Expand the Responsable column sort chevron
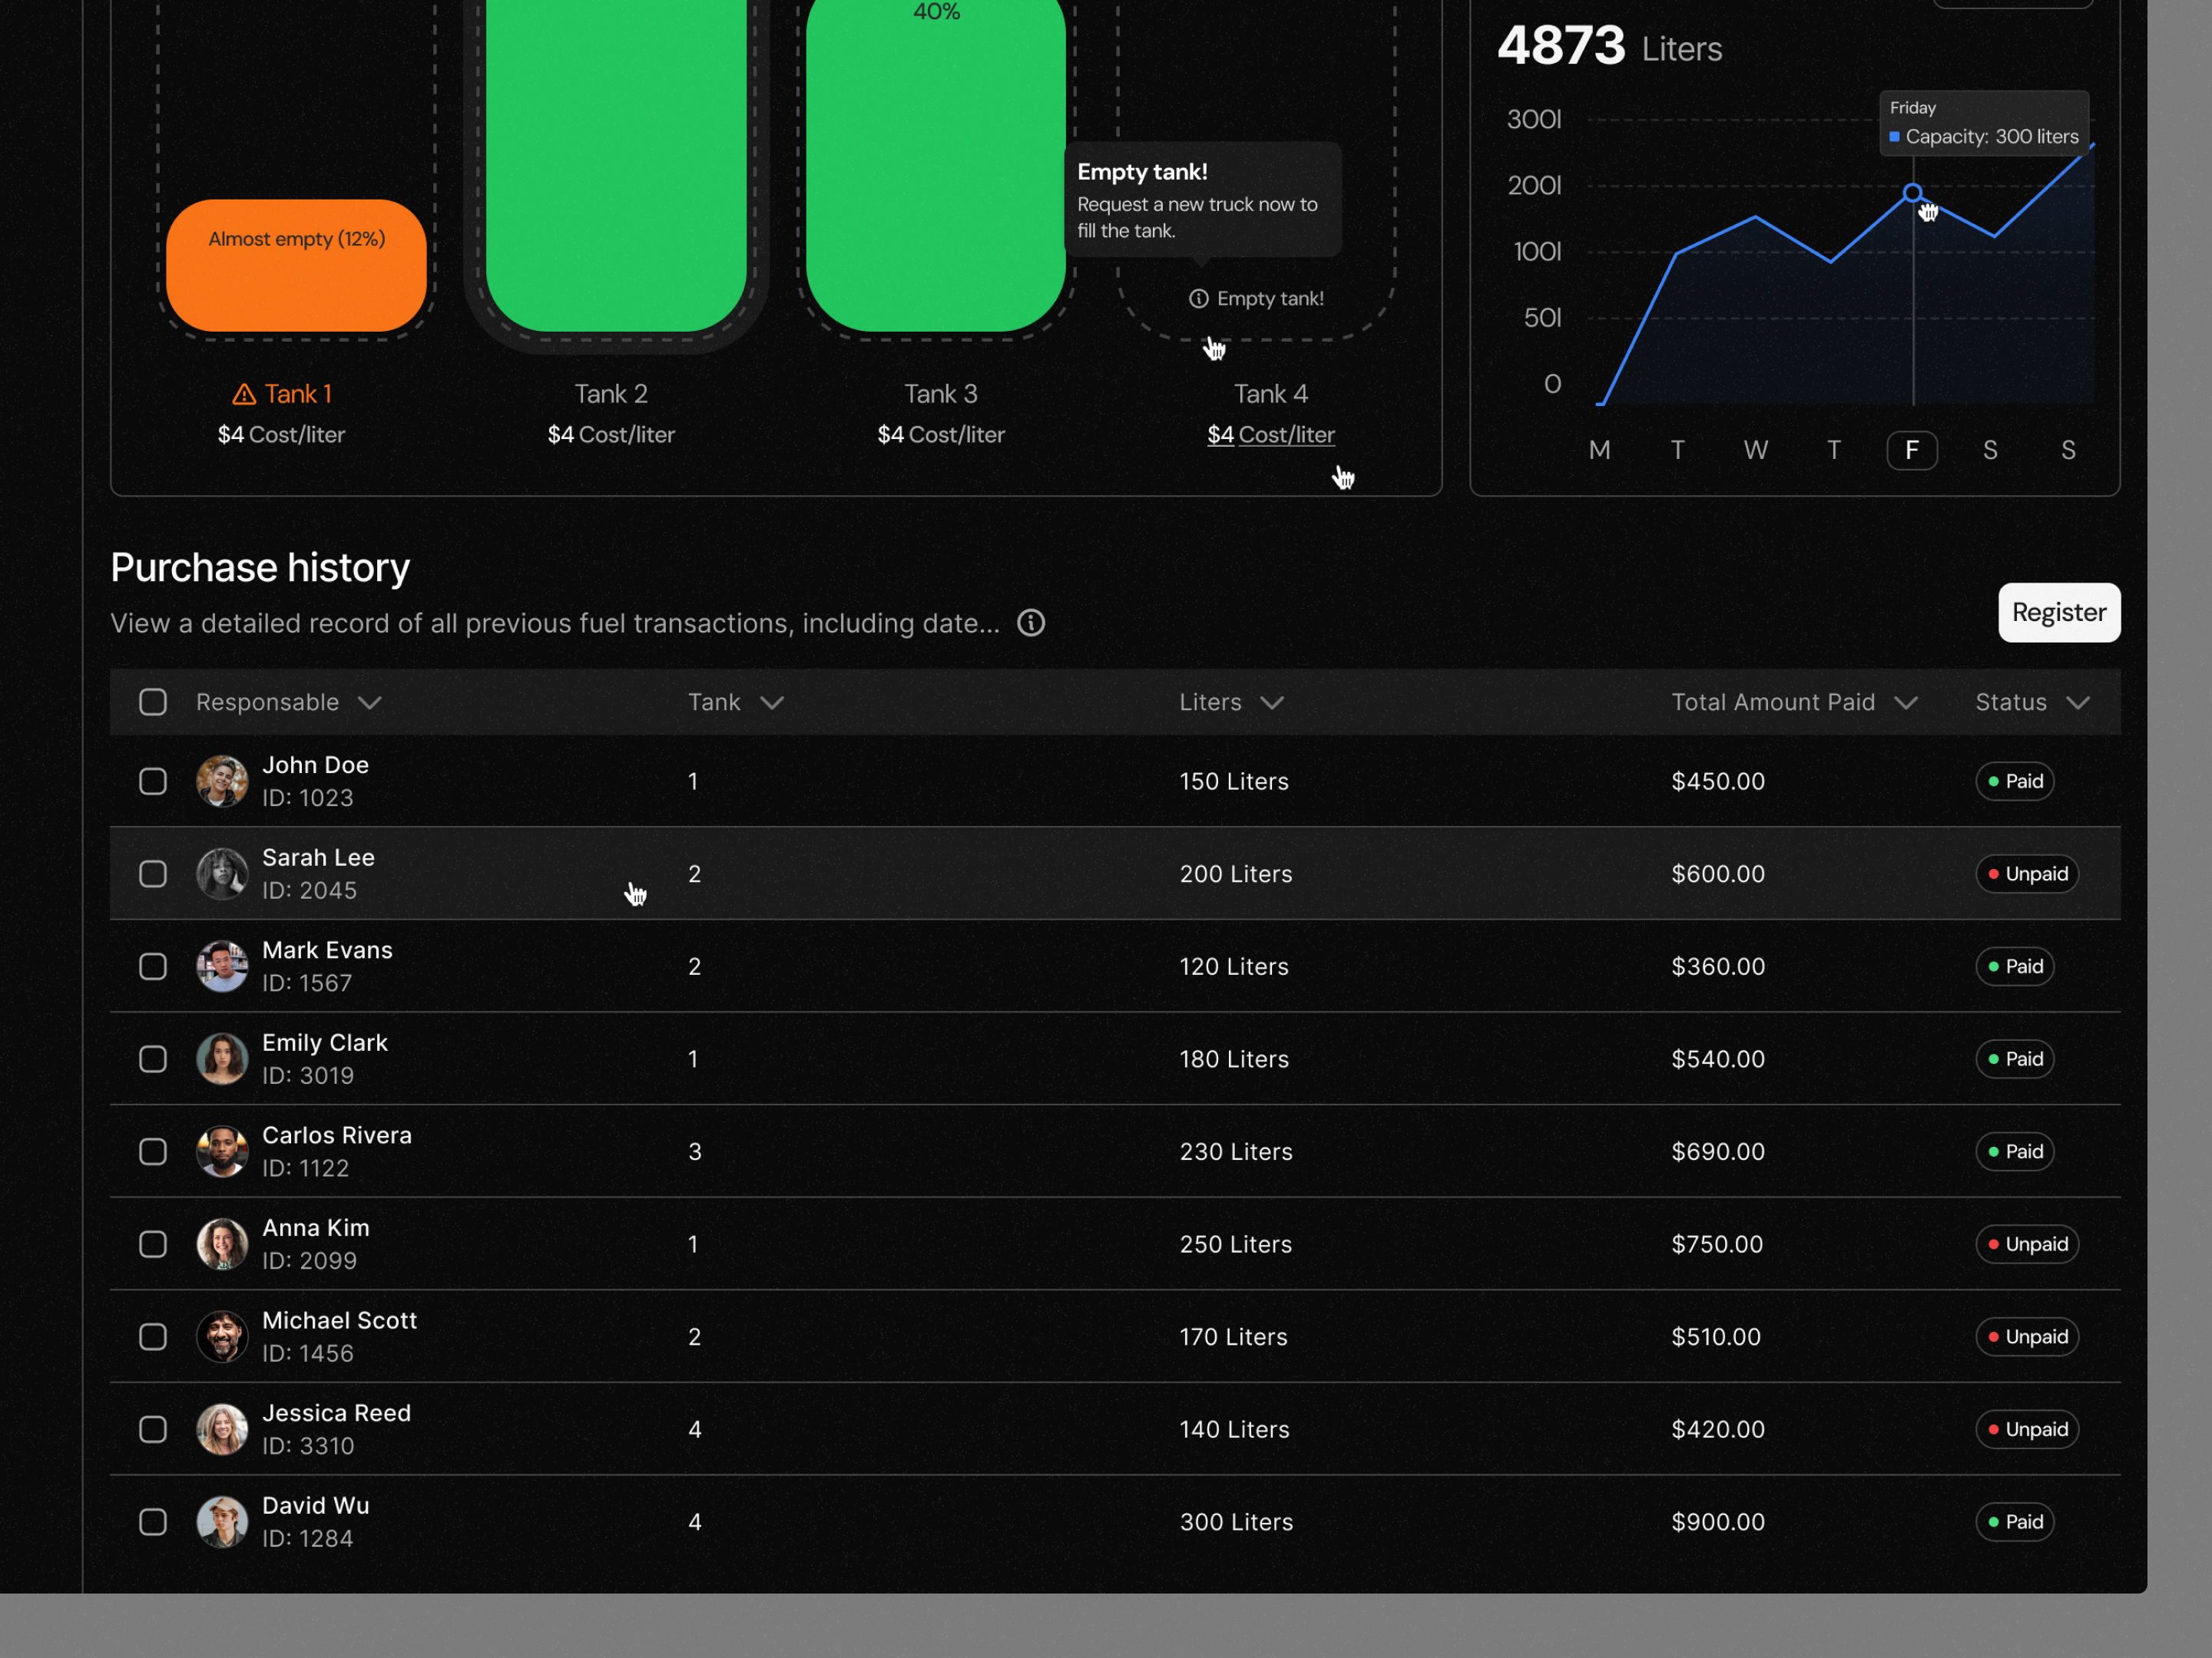This screenshot has height=1658, width=2212. coord(370,702)
